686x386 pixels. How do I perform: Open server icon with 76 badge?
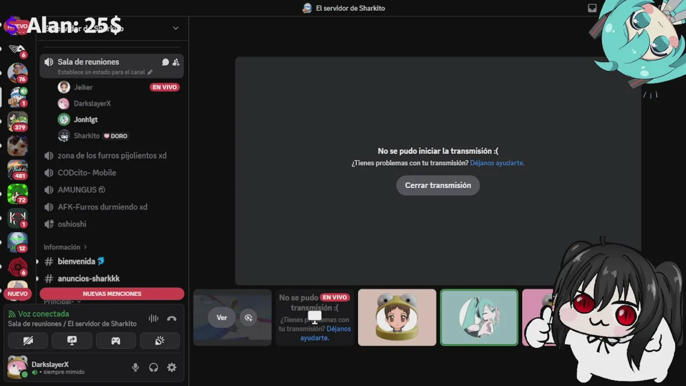(17, 72)
